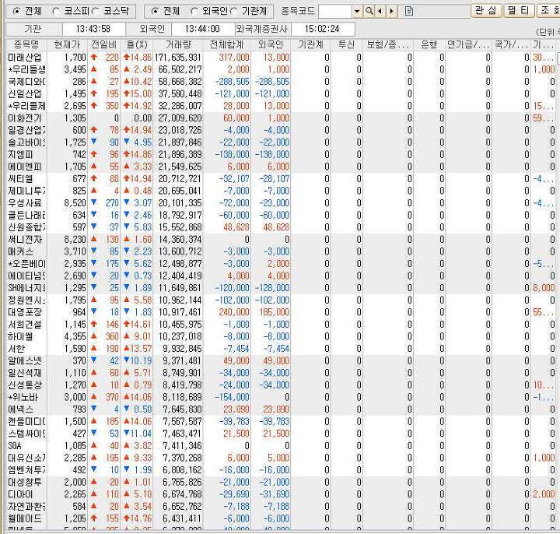Click the 외국인 value -288,505
This screenshot has width=560, height=534.
272,82
